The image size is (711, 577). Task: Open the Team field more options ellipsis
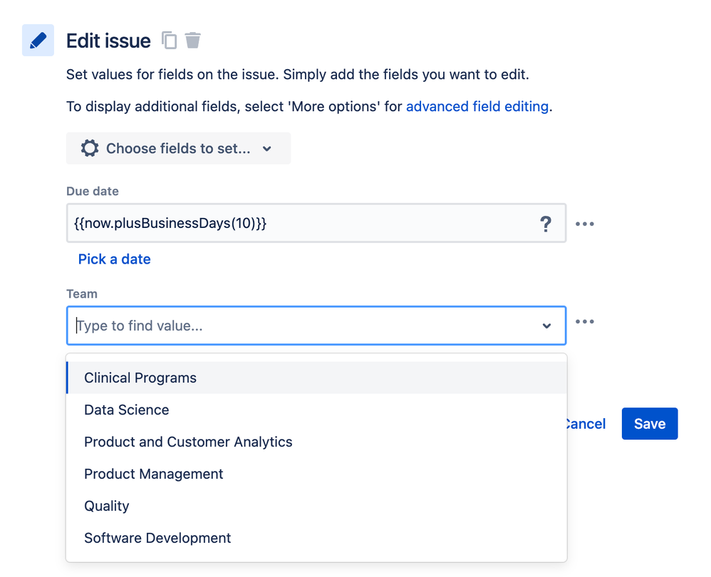[x=584, y=322]
